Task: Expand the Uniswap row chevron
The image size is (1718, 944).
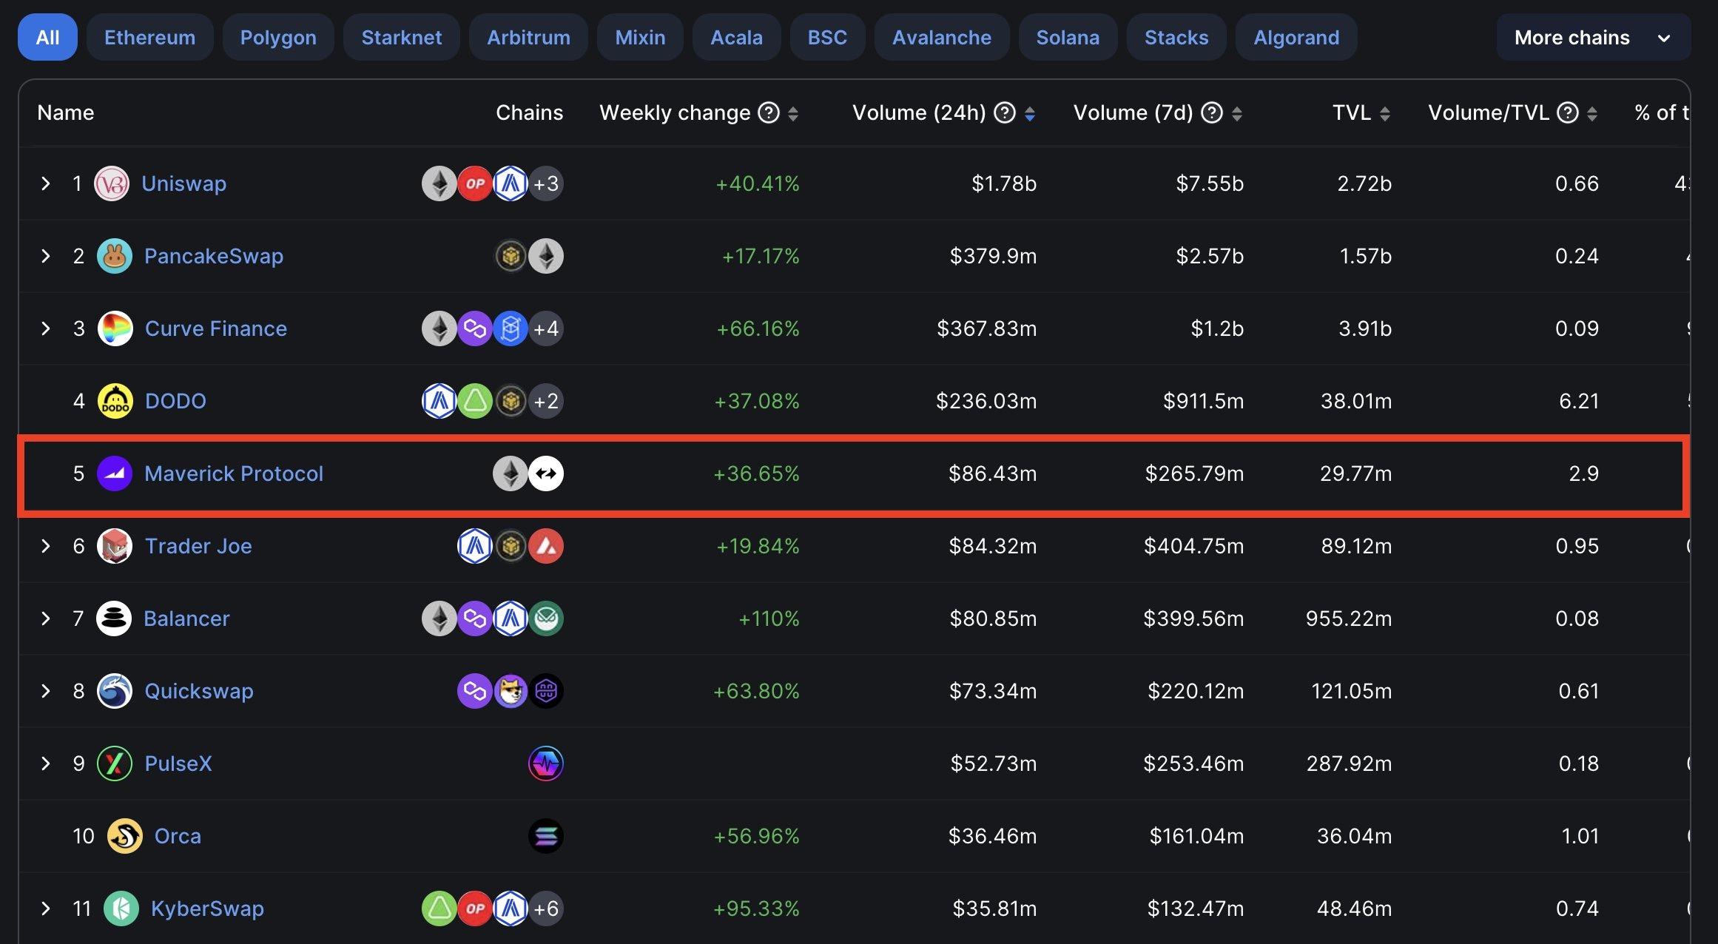Action: pyautogui.click(x=46, y=183)
